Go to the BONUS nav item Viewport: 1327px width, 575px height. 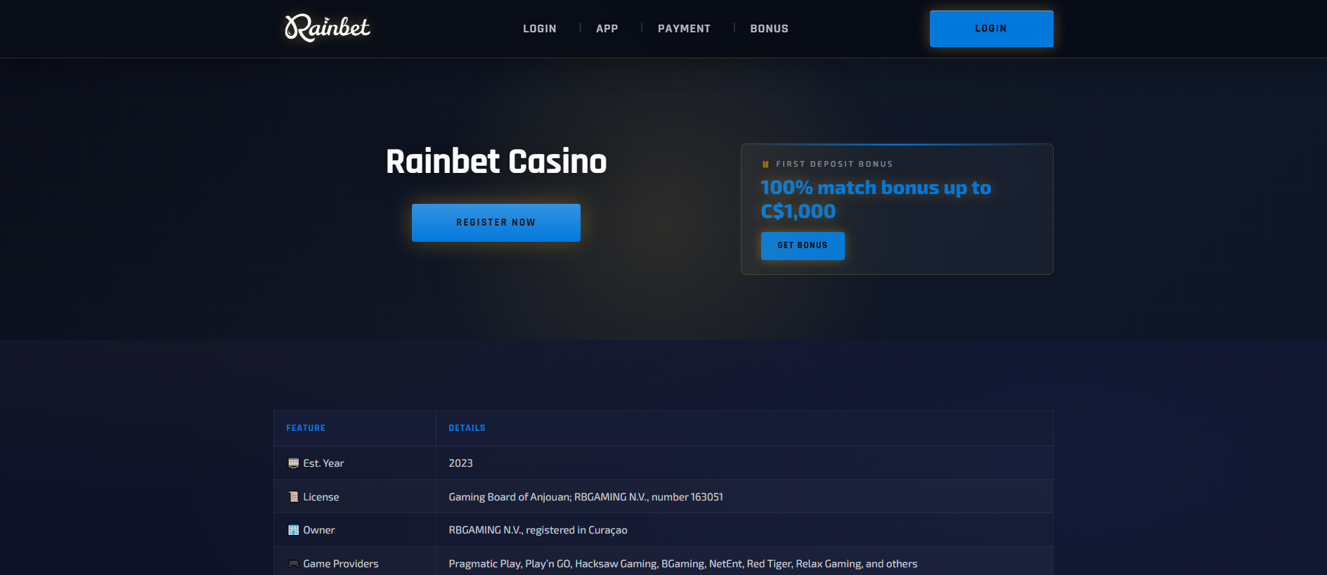(769, 29)
